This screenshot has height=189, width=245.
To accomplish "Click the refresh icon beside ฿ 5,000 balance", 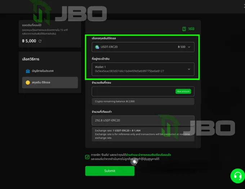I will point(40,41).
